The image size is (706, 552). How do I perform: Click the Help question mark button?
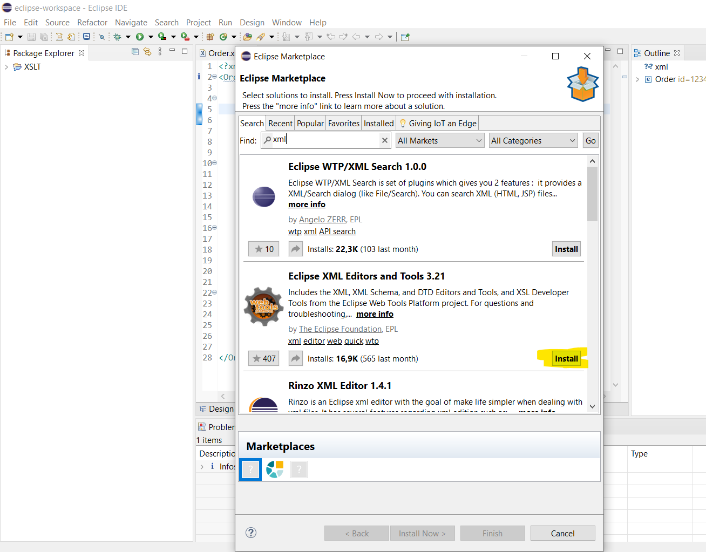click(251, 533)
